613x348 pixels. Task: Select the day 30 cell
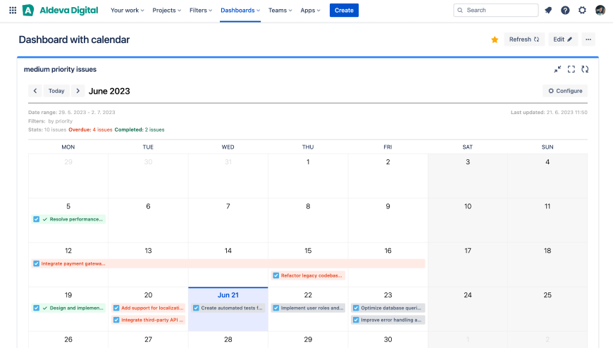[x=388, y=340]
